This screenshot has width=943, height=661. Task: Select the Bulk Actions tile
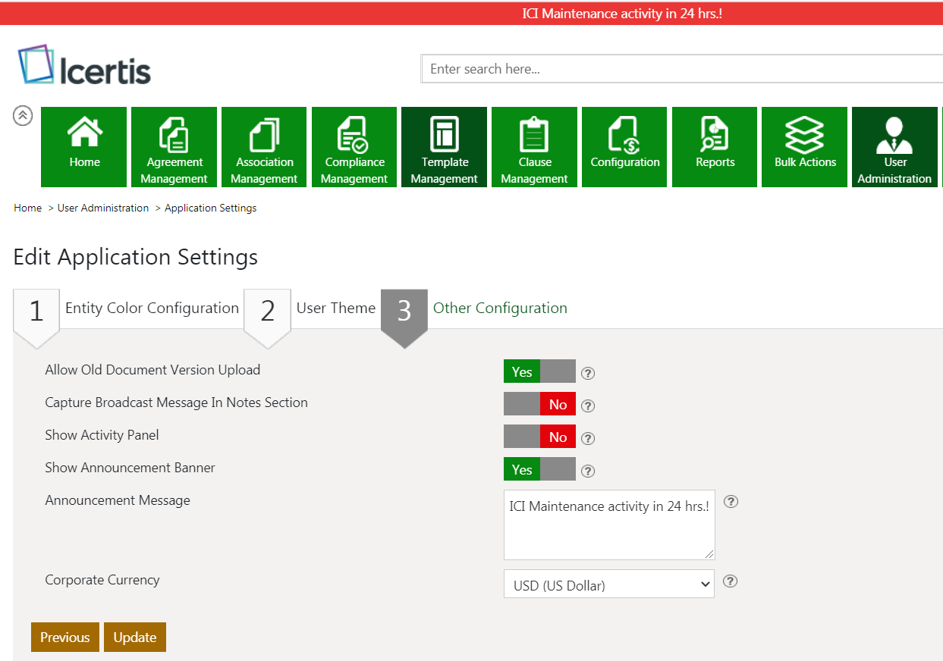[x=805, y=146]
